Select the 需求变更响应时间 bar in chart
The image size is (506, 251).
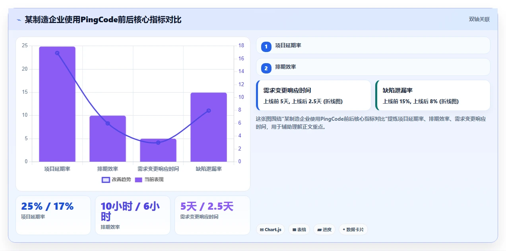[x=158, y=150]
